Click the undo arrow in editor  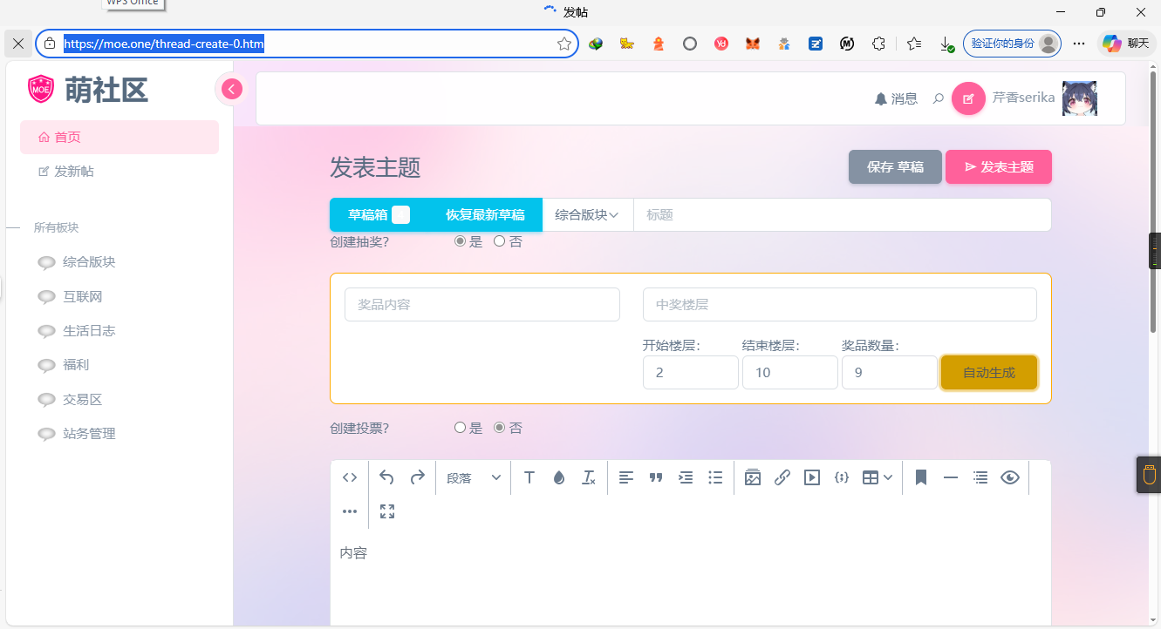[x=386, y=477]
